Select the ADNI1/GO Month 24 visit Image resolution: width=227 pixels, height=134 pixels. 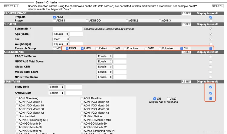pyautogui.click(x=82, y=105)
